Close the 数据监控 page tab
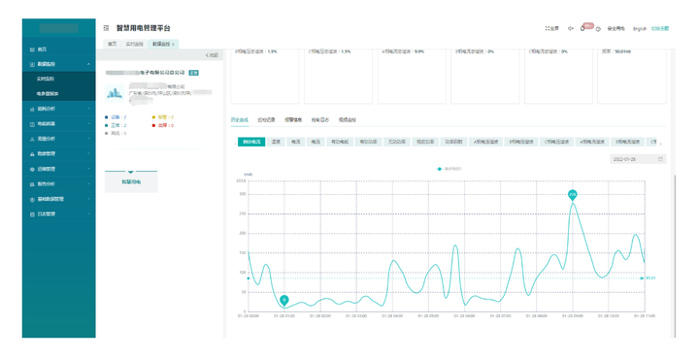 pyautogui.click(x=174, y=44)
